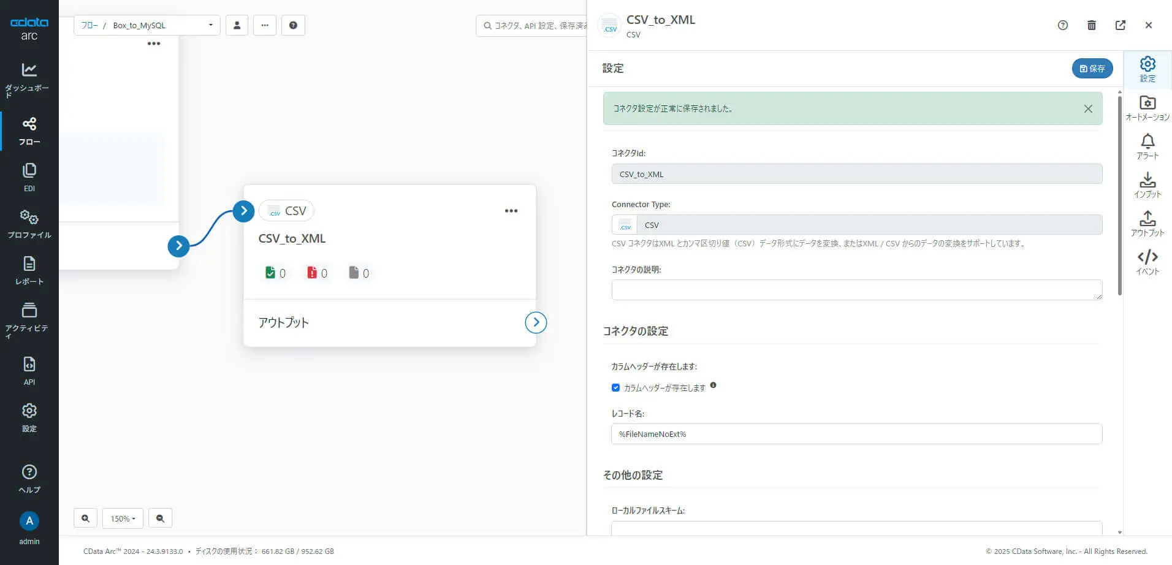Open the レポート sidebar page
This screenshot has width=1172, height=565.
(x=29, y=271)
